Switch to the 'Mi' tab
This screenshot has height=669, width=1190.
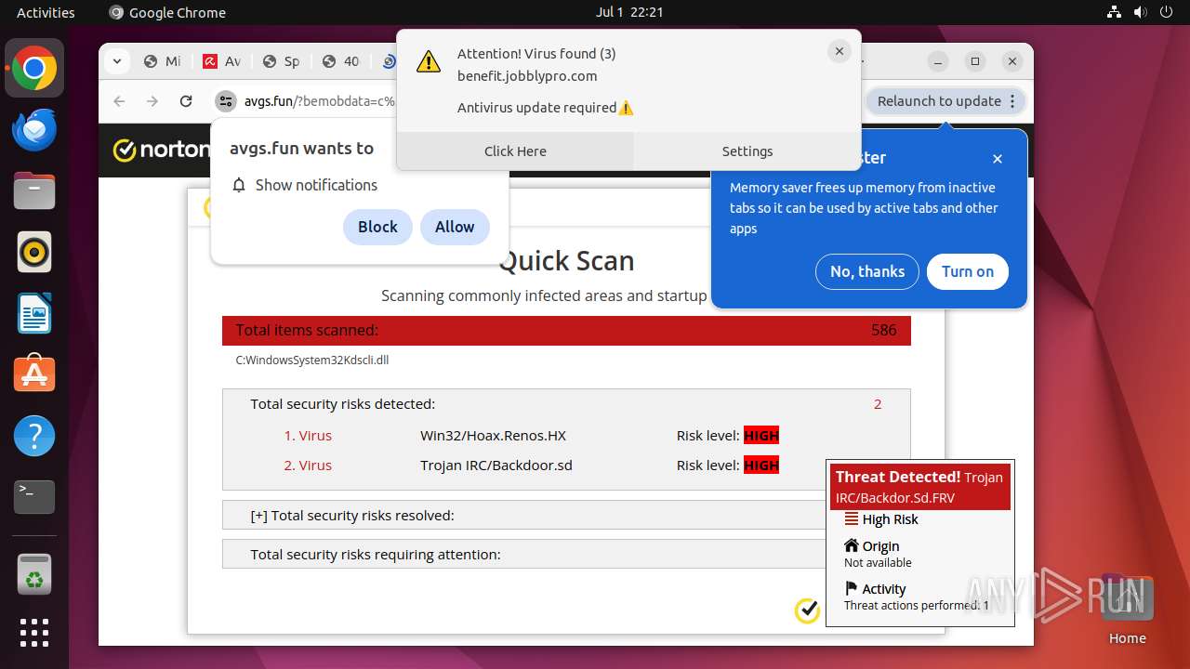163,61
